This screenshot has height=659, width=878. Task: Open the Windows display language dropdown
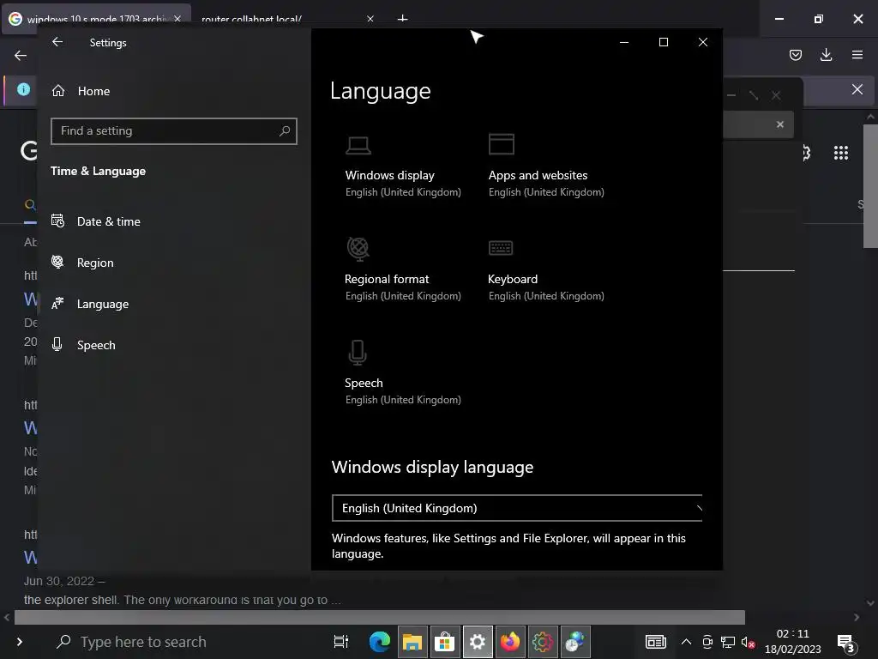517,508
